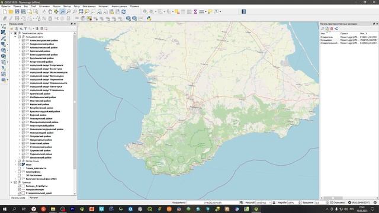Collapse the Кольцевая карта group

(x=15, y=37)
